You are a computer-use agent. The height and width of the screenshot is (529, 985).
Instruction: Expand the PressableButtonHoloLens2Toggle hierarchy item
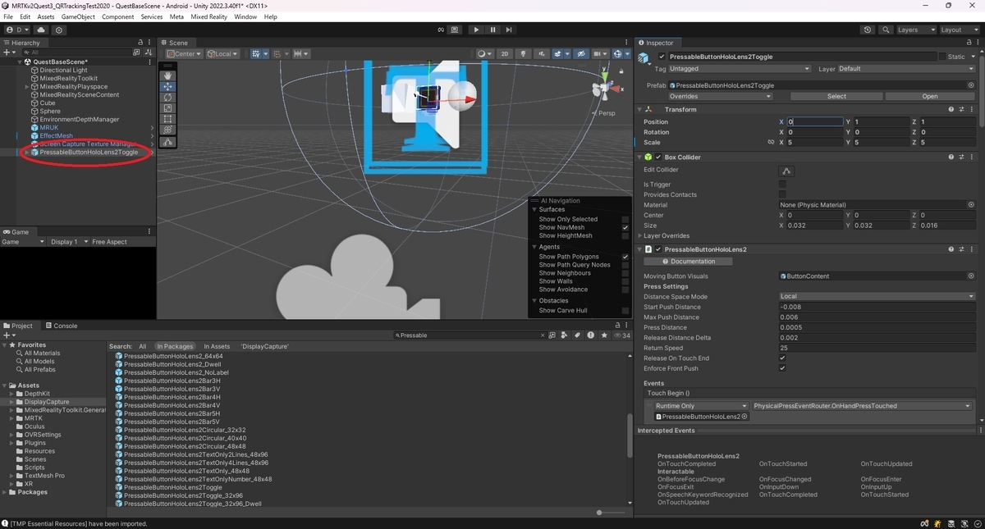[x=27, y=153]
